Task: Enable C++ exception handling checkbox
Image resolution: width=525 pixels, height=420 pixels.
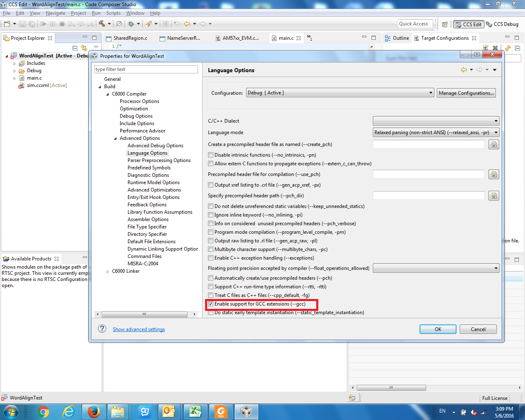Action: point(210,258)
